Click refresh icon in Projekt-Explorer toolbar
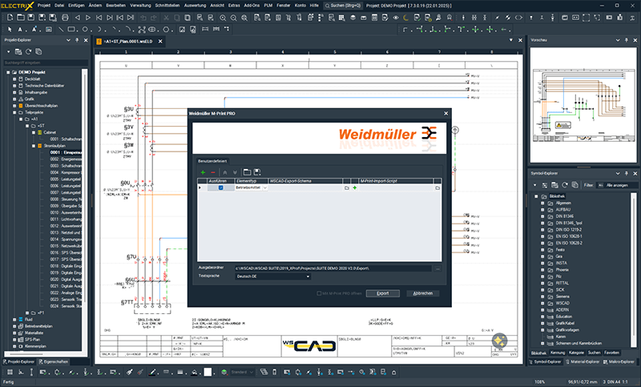 [x=28, y=52]
